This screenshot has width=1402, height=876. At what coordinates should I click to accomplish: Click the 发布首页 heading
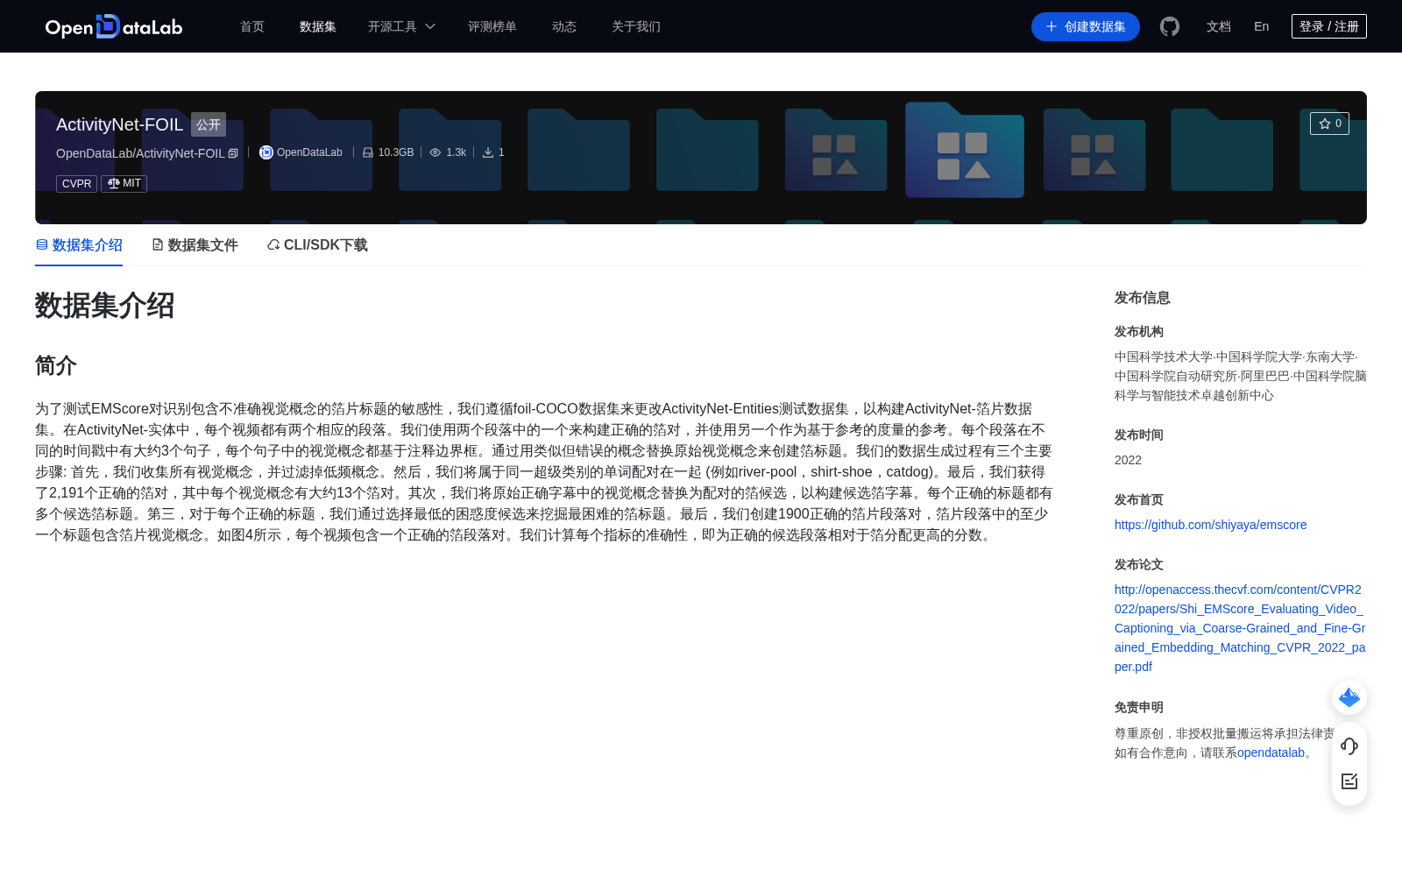1139,499
